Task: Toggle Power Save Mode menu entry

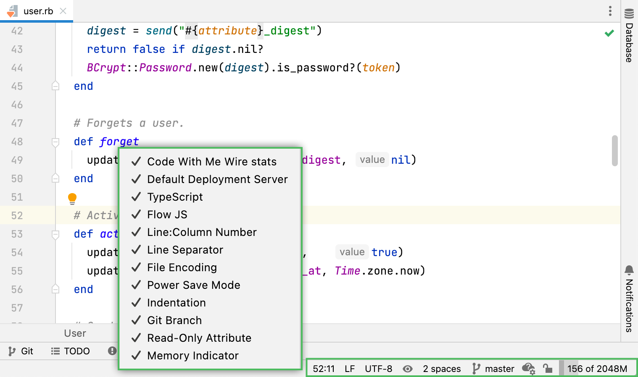Action: (193, 285)
